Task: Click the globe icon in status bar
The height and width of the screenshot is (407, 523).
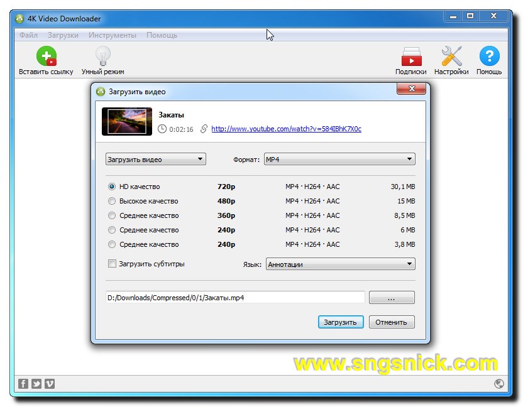Action: (x=499, y=384)
